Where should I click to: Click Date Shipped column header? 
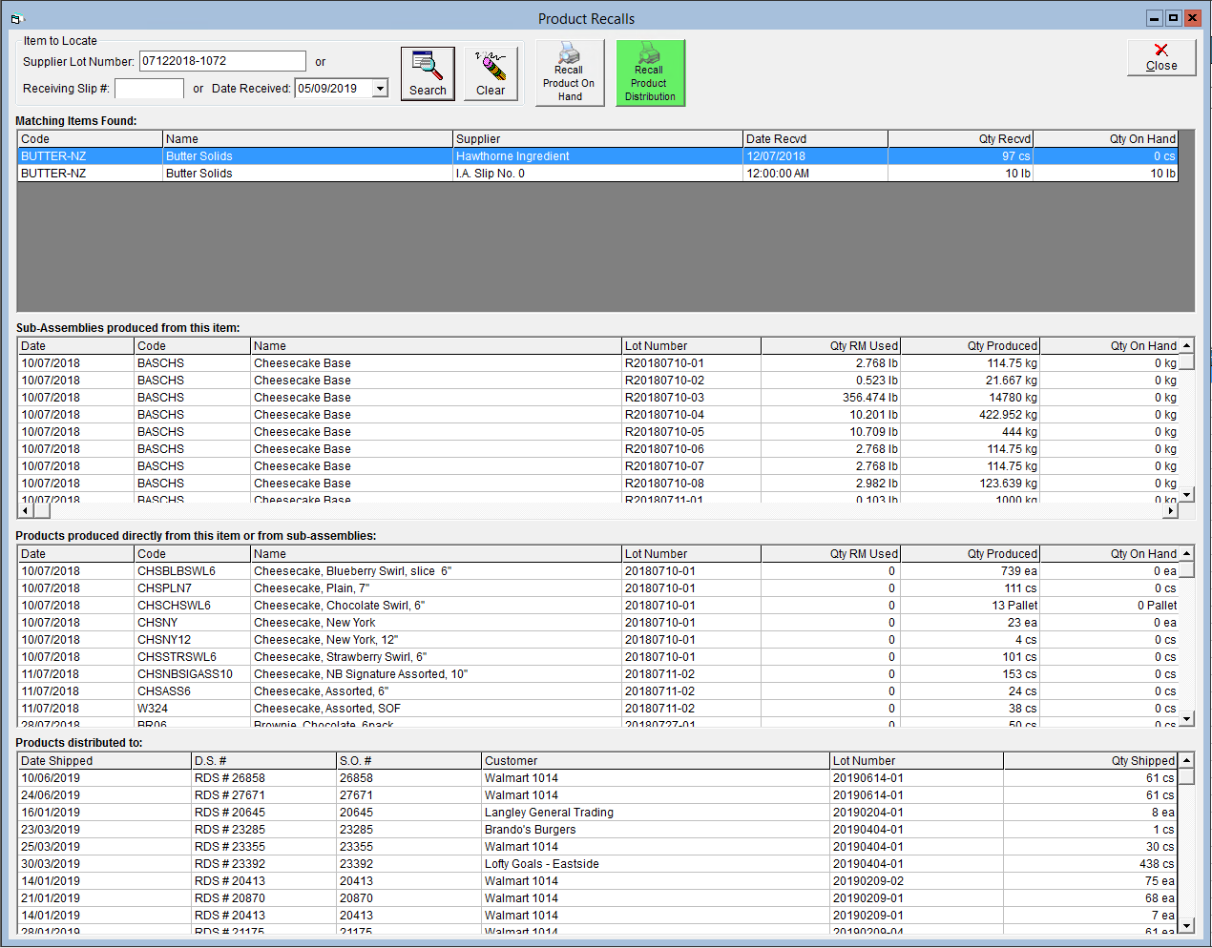[x=105, y=761]
